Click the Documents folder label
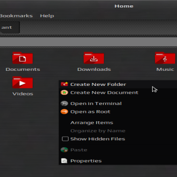177x177 pixels. [23, 69]
